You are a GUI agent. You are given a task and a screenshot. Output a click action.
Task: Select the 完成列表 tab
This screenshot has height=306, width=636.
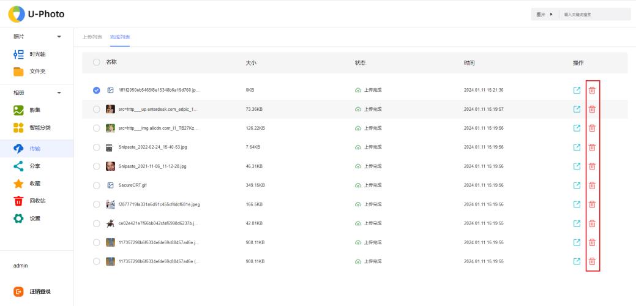pyautogui.click(x=120, y=37)
